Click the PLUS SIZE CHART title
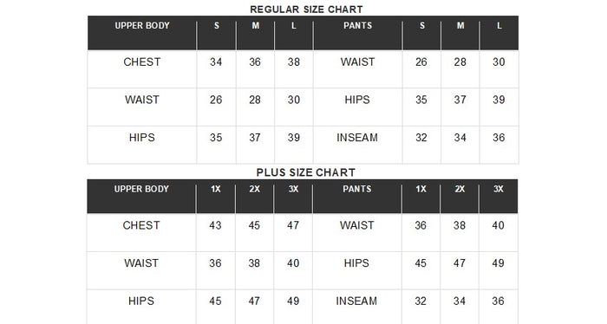 (306, 172)
